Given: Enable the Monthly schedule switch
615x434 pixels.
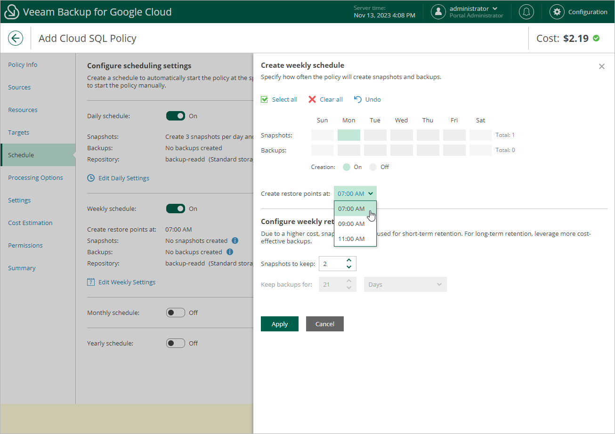Looking at the screenshot, I should coord(176,313).
